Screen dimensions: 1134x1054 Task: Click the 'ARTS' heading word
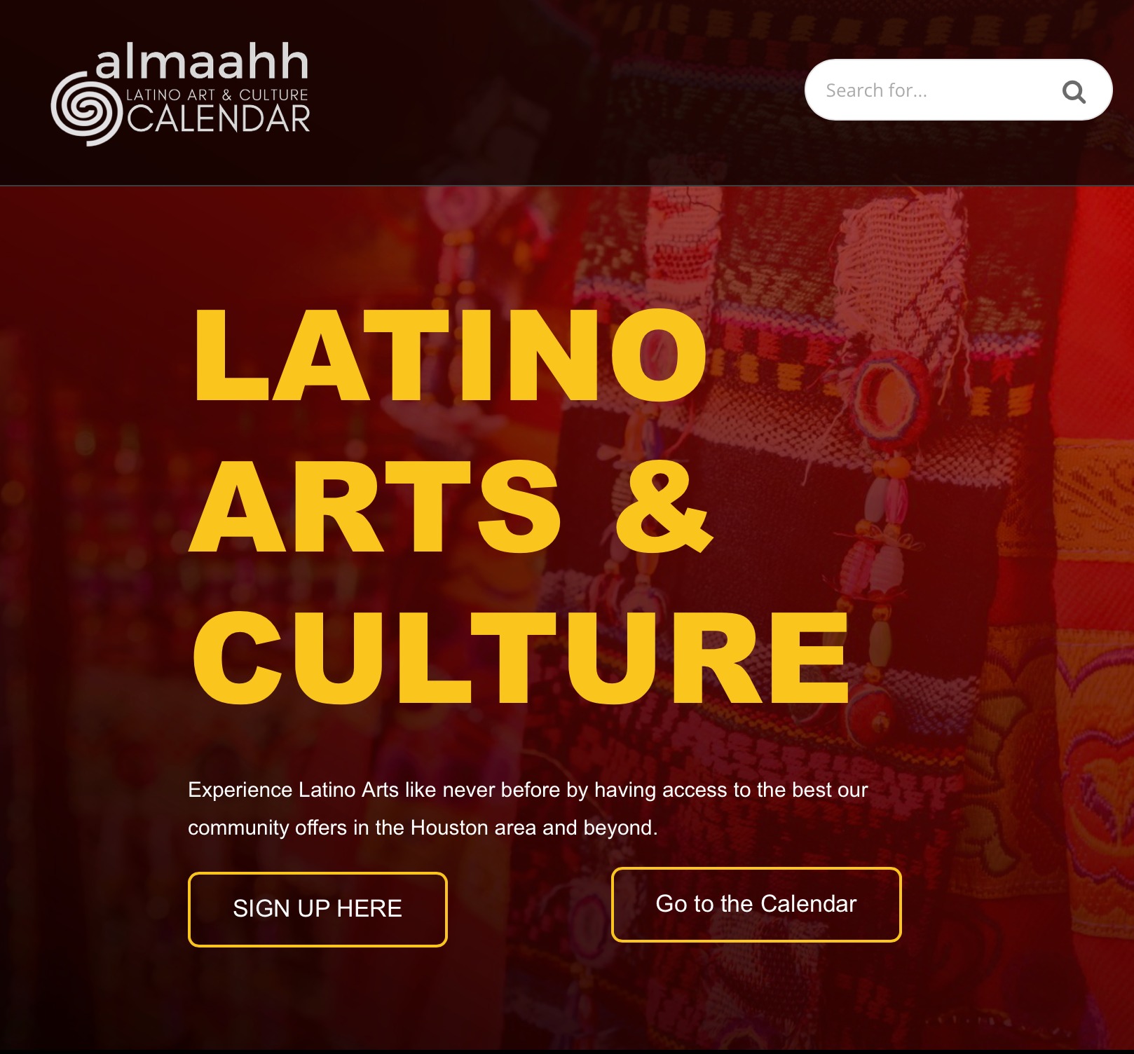376,506
